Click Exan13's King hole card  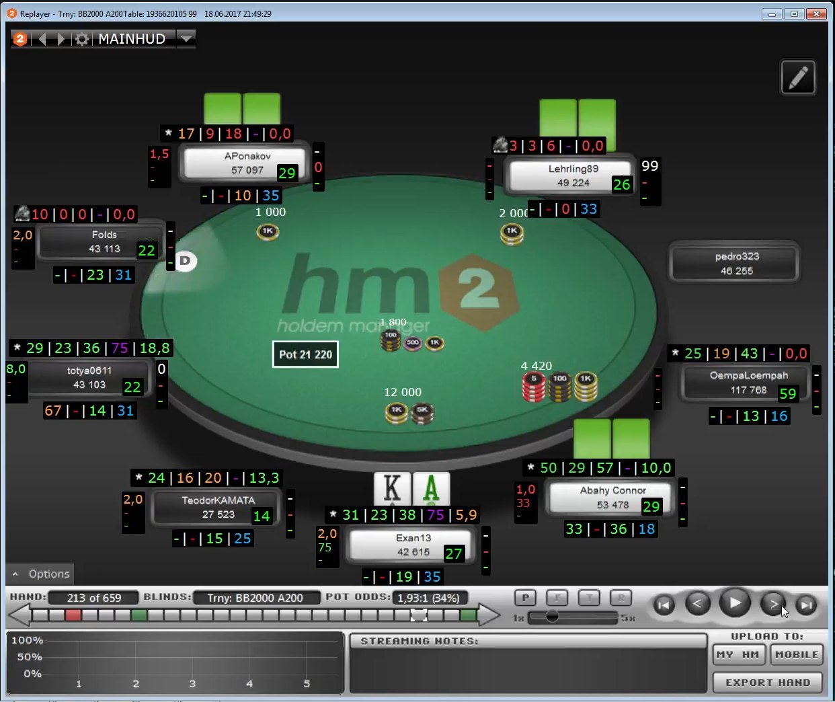393,489
